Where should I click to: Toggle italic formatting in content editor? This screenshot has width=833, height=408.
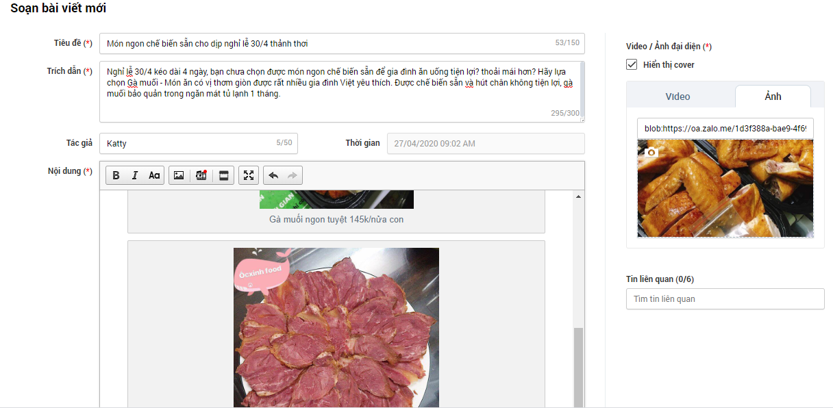pyautogui.click(x=135, y=176)
